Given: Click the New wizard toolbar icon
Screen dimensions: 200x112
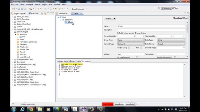Looking at the screenshot, I should click(x=13, y=9).
